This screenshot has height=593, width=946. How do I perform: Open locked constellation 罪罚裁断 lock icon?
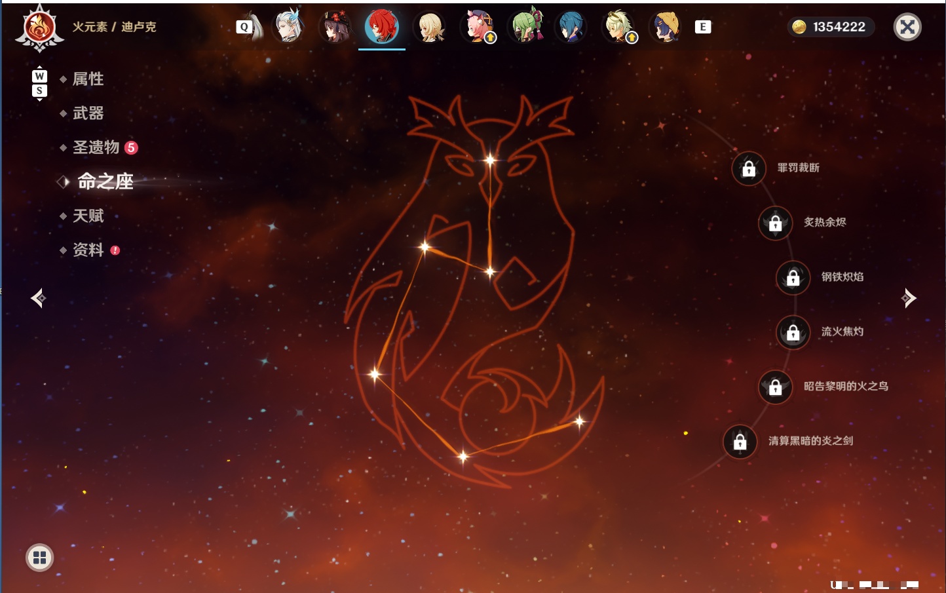[749, 168]
